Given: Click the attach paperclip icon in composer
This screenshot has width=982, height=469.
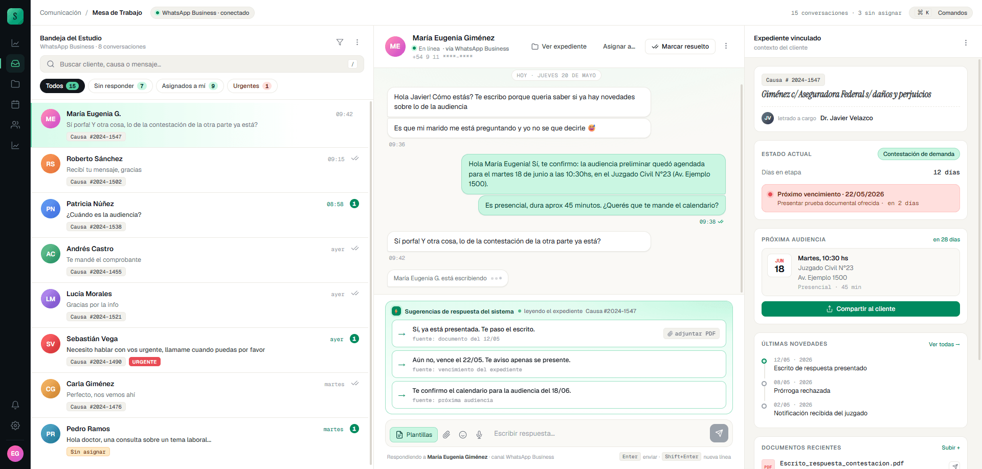Looking at the screenshot, I should pos(447,435).
